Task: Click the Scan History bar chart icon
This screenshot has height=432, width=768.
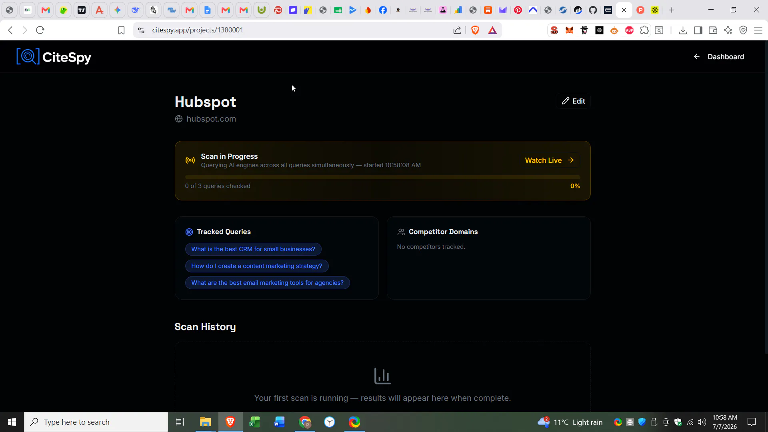Action: (382, 376)
